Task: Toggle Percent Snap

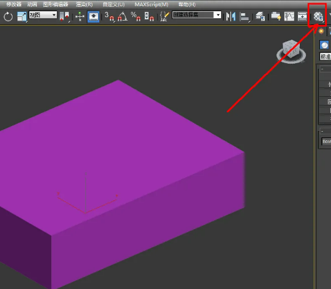Action: click(136, 16)
